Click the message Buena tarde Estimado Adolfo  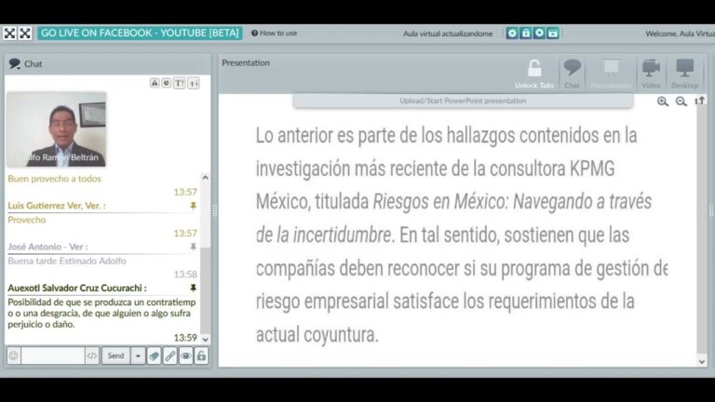tap(67, 261)
